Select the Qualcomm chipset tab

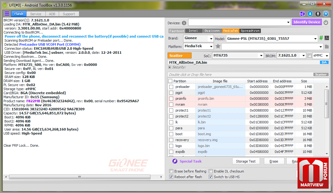pos(212,31)
